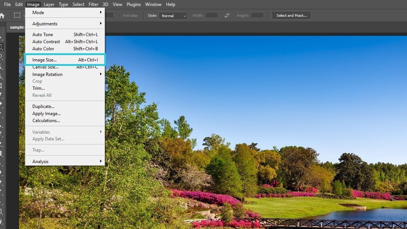Open the Style dropdown in the options bar
This screenshot has width=407, height=229.
tap(173, 15)
